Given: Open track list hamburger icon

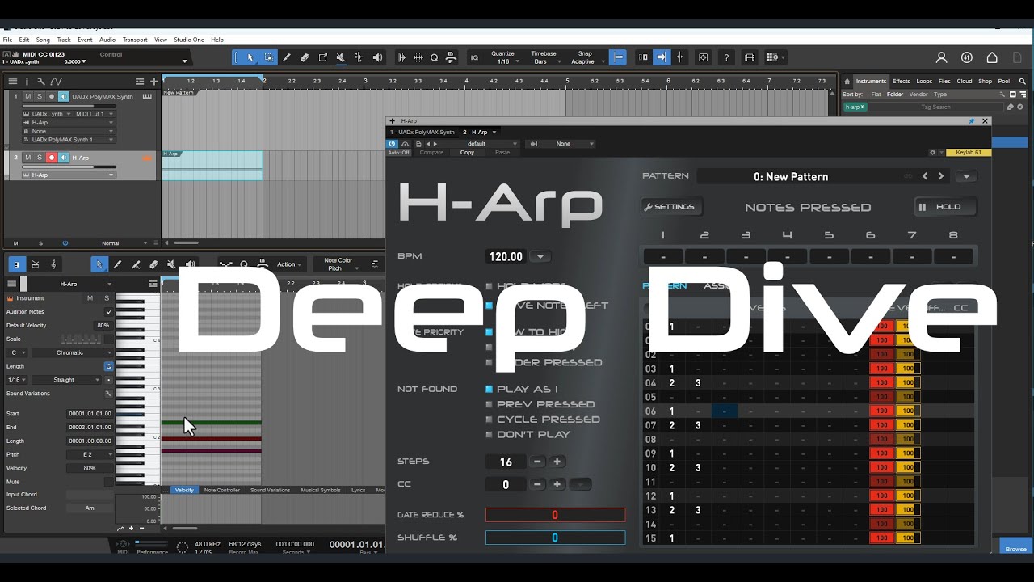Looking at the screenshot, I should point(12,81).
